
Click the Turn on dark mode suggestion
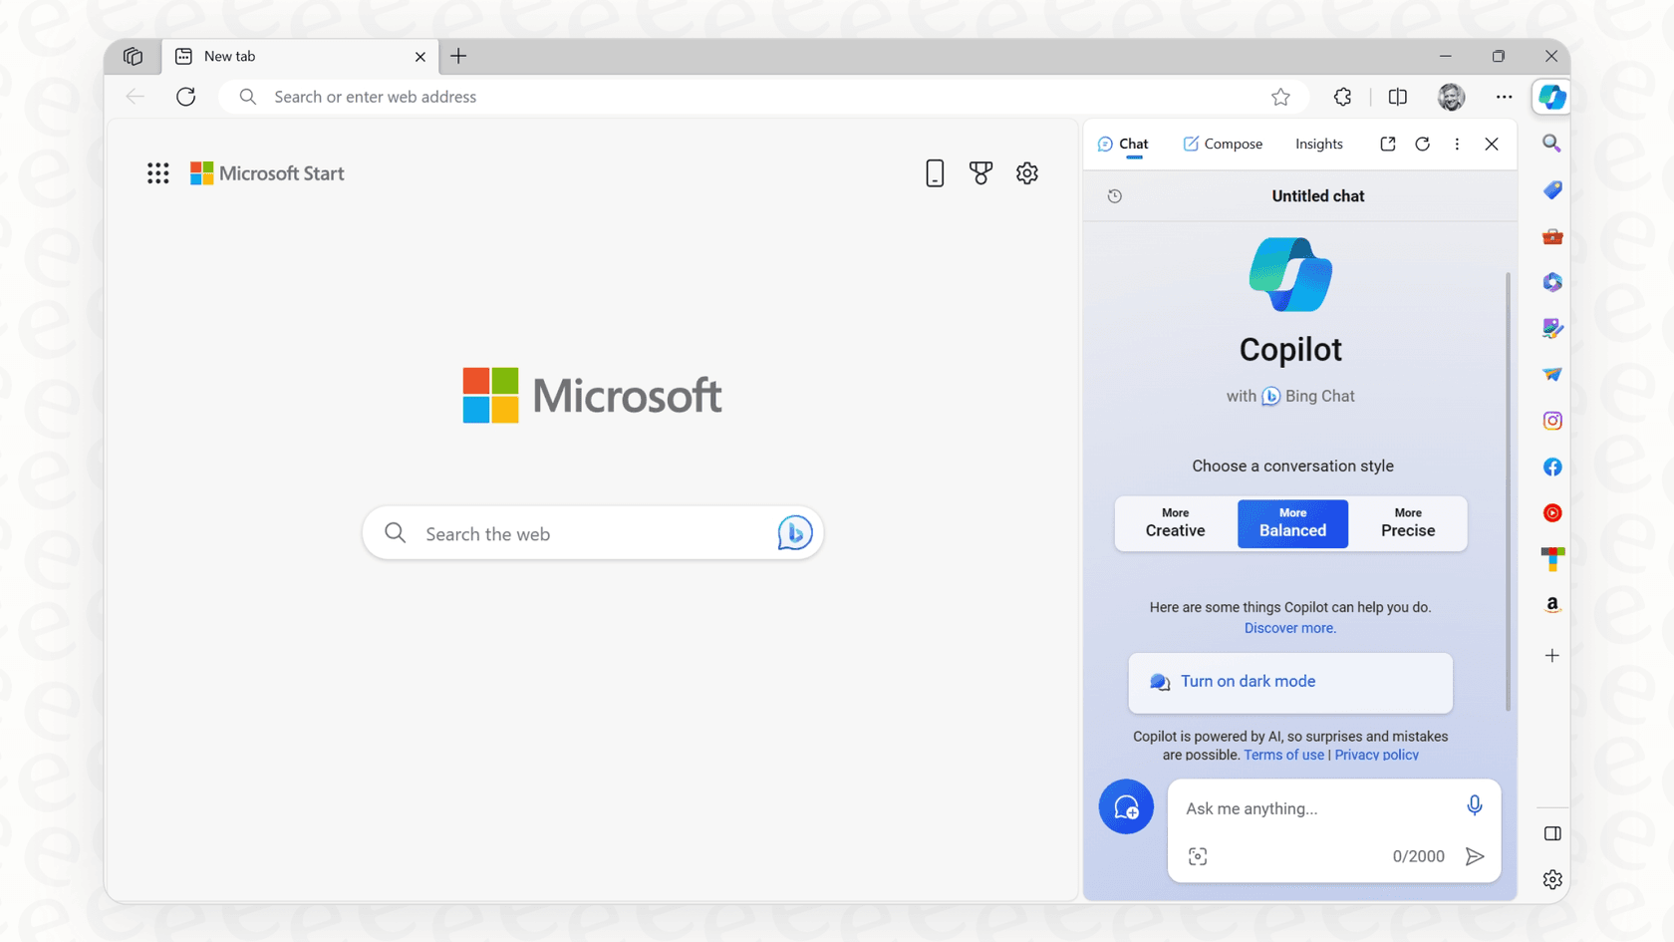1289,682
